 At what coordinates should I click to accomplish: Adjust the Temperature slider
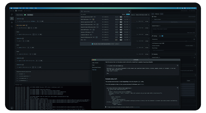click(x=186, y=41)
